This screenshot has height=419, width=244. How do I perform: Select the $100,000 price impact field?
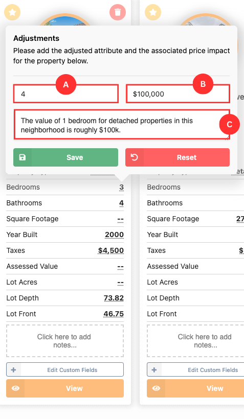(x=178, y=94)
